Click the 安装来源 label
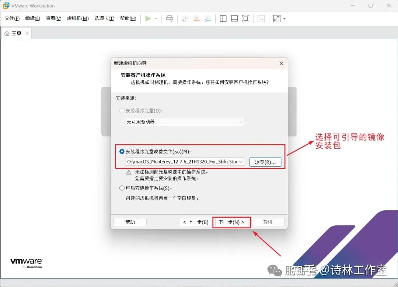Viewport: 398px width, 287px height. click(x=126, y=98)
